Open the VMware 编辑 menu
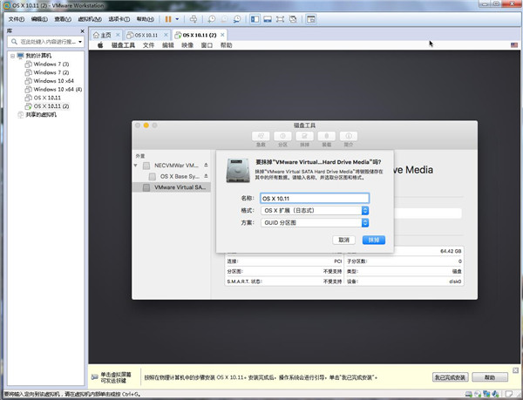The height and width of the screenshot is (400, 523). pos(39,19)
